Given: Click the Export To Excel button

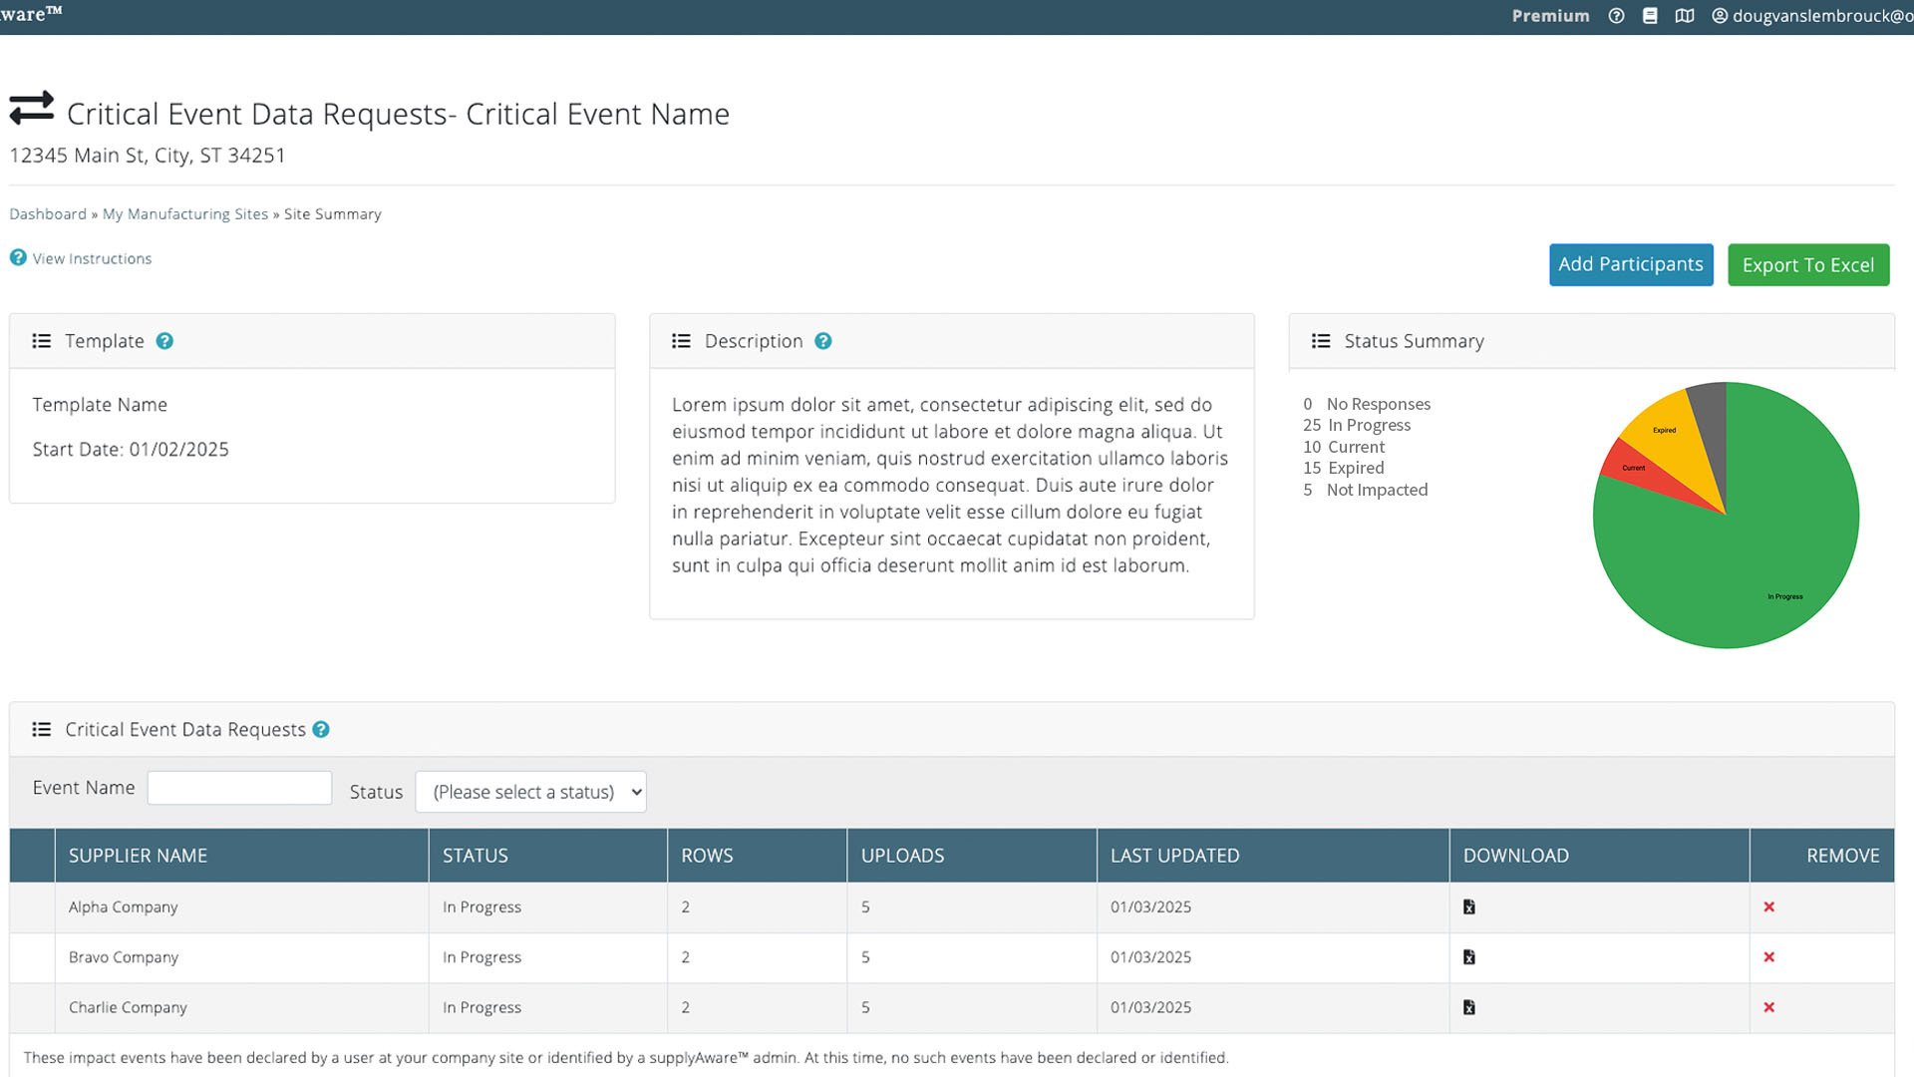Looking at the screenshot, I should [x=1807, y=265].
